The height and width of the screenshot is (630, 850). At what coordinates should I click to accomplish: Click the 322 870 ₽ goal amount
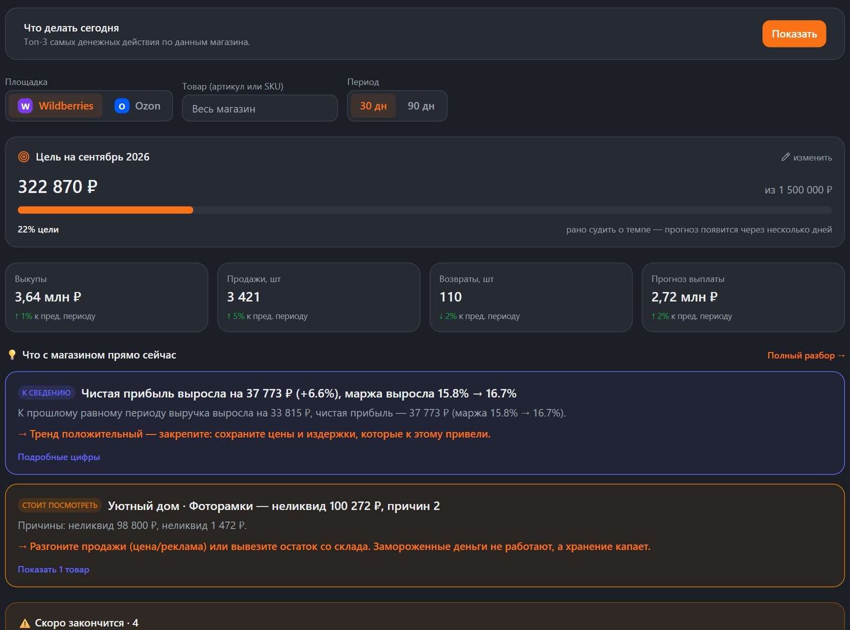point(58,187)
